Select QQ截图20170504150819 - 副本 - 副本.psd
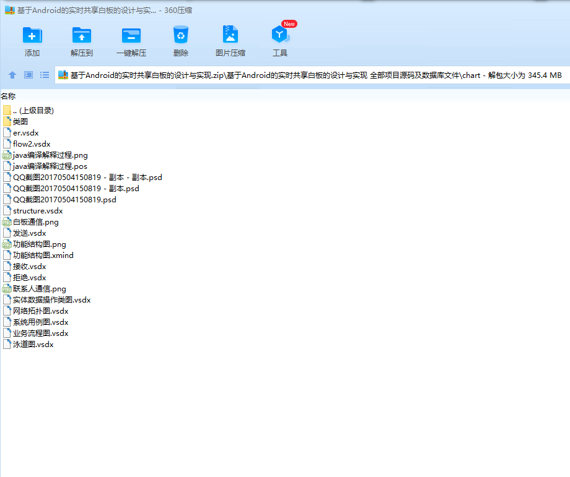 [82, 178]
